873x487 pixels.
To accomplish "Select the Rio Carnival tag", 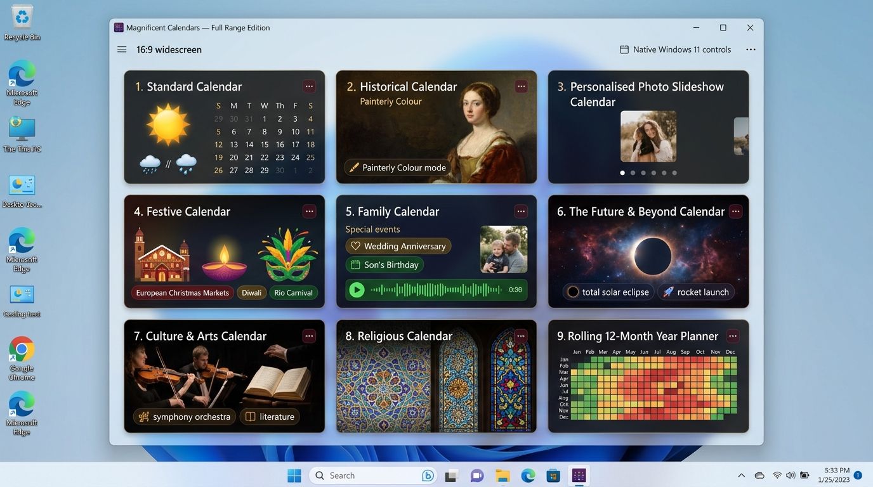I will point(293,293).
